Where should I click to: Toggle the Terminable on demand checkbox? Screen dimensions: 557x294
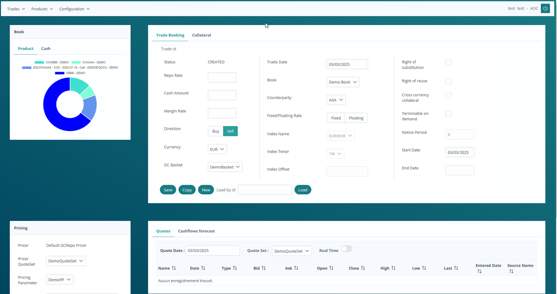448,114
